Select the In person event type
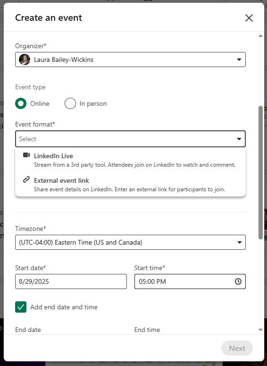 click(x=70, y=103)
